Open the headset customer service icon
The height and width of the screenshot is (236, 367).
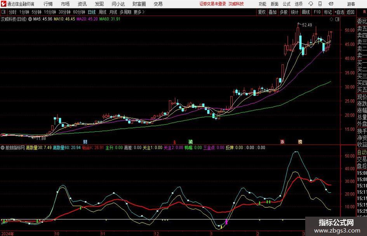(x=311, y=4)
